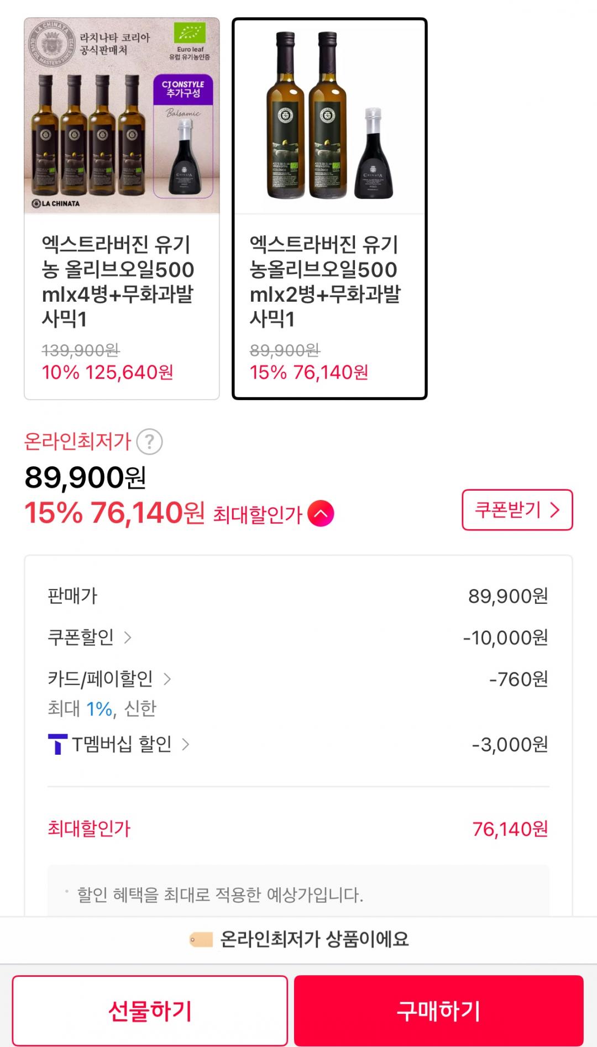
Task: Click the 최대 1% card discount text
Action: [102, 708]
